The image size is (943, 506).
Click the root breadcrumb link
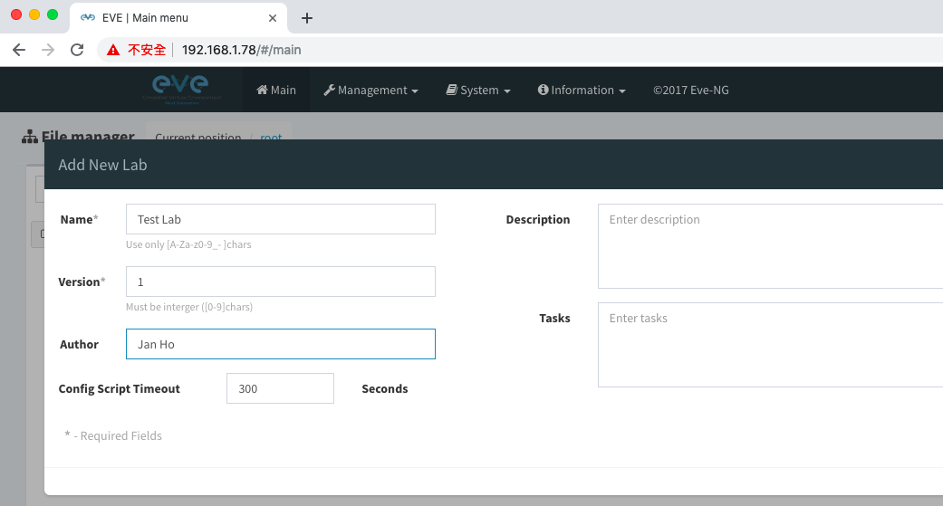271,137
